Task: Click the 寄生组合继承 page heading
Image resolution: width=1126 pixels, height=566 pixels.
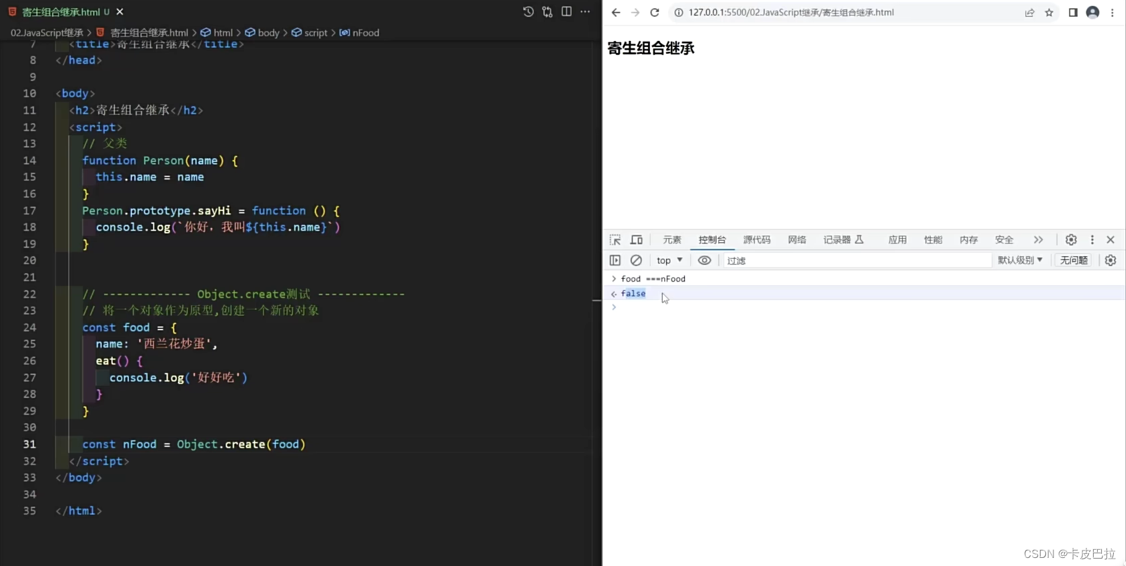Action: point(651,48)
